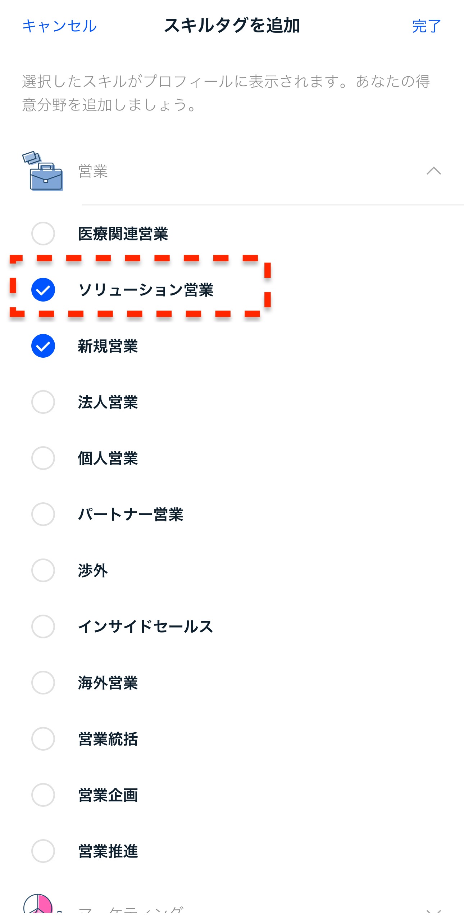Enable the 法人営業 skill checkbox
Image resolution: width=464 pixels, height=923 pixels.
point(43,402)
